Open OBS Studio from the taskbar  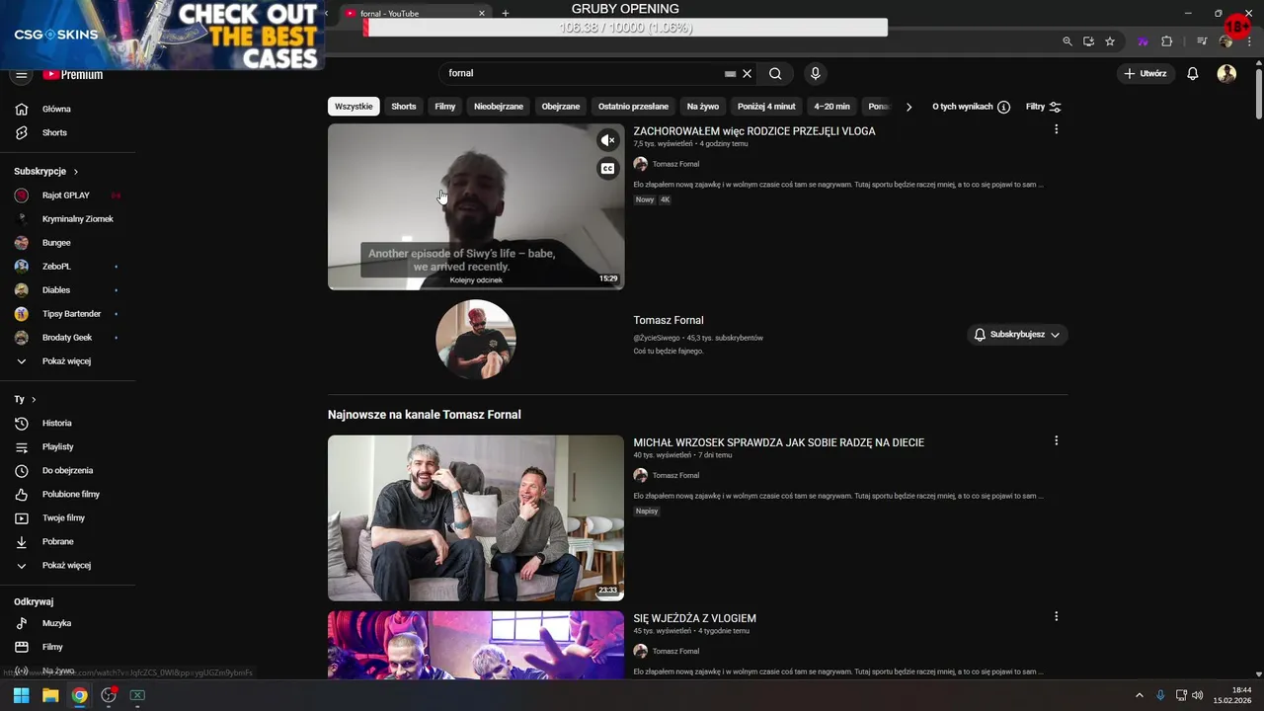(109, 695)
